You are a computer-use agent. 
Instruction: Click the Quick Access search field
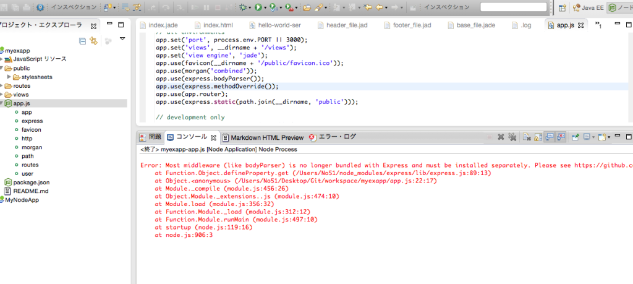click(513, 7)
